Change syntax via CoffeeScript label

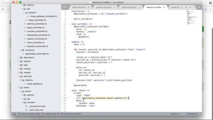click(x=192, y=114)
